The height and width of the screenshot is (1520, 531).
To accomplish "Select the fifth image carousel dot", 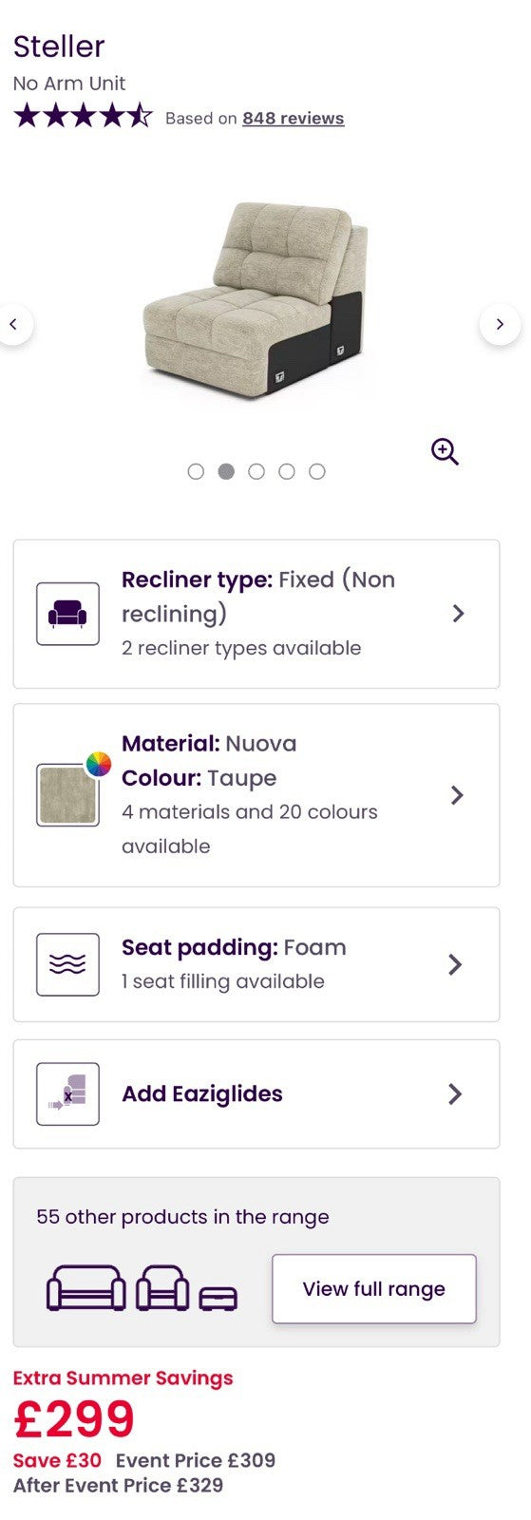I will point(317,471).
